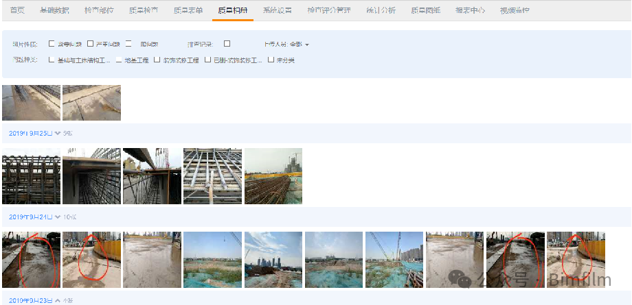Open the scaffolding pipes photo thumbnail
Viewport: 632px width, 305px height.
coord(212,176)
